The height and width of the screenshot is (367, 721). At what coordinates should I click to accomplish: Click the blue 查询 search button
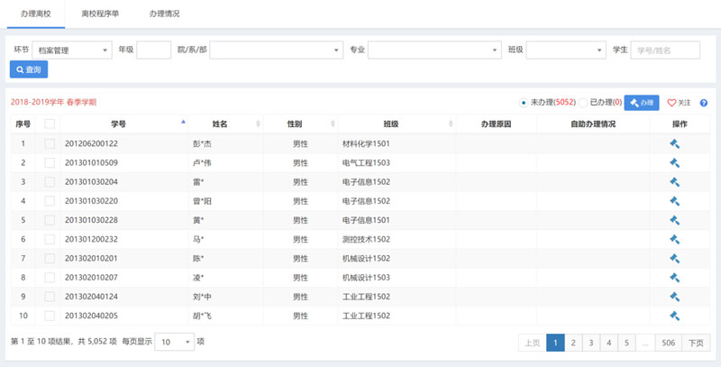click(x=28, y=69)
